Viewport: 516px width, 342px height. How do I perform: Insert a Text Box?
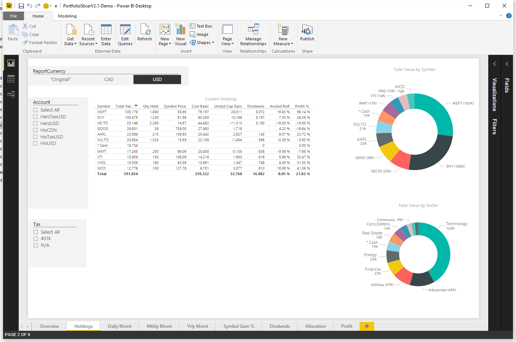point(201,26)
